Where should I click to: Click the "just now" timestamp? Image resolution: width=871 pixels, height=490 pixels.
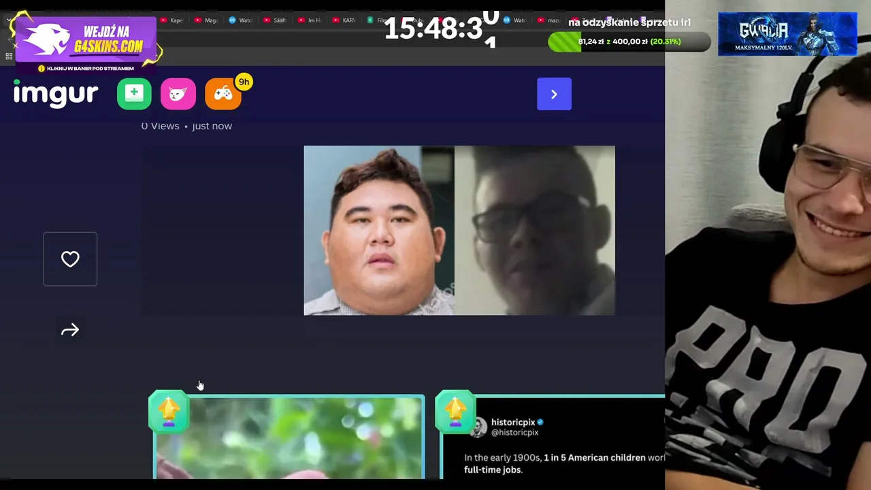212,126
